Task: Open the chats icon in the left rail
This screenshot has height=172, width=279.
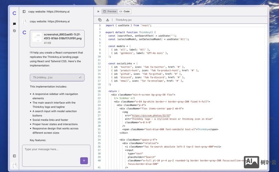Action: (14, 24)
